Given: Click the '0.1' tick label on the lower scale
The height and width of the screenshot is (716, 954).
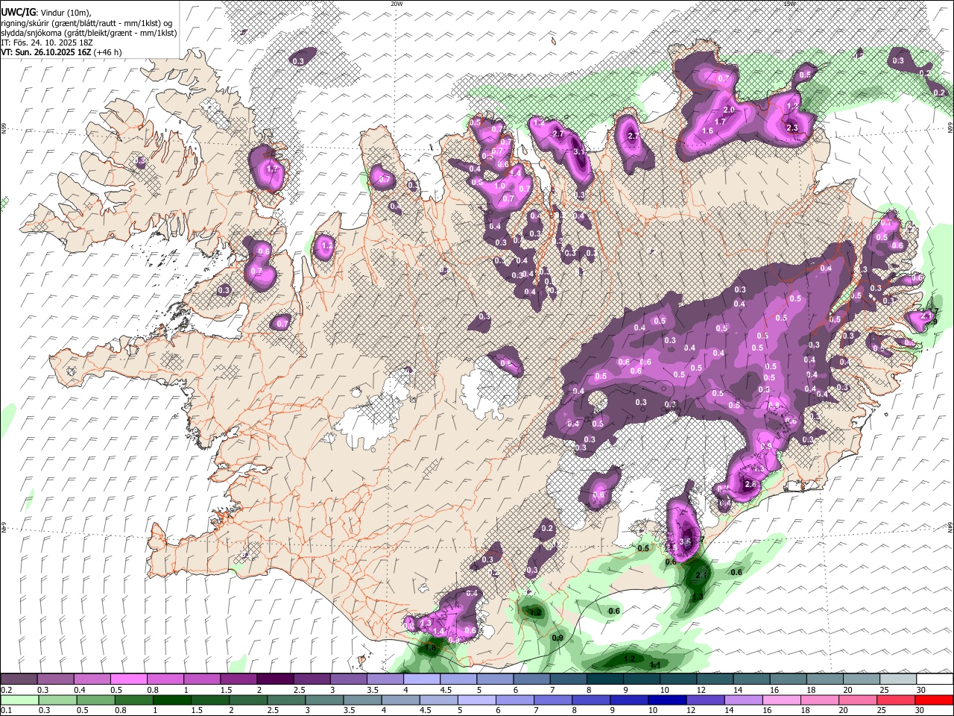Looking at the screenshot, I should (x=6, y=710).
